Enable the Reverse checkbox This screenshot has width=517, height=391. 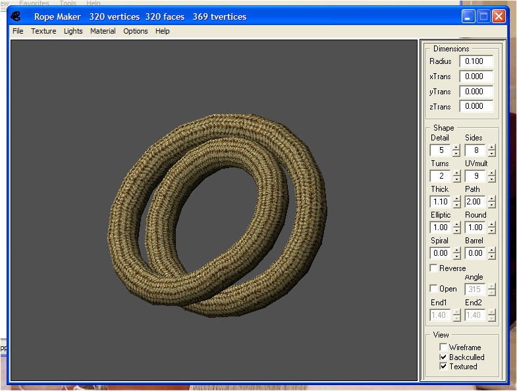click(x=434, y=268)
